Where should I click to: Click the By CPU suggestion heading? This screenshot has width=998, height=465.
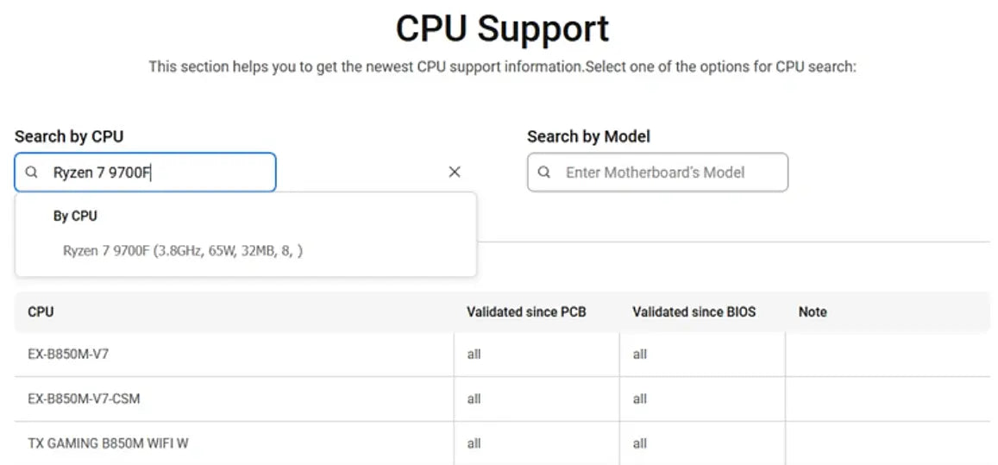[75, 216]
